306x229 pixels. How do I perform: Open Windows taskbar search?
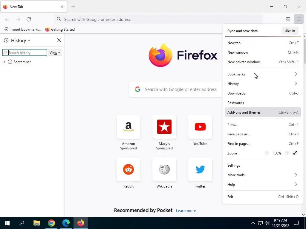22,223
